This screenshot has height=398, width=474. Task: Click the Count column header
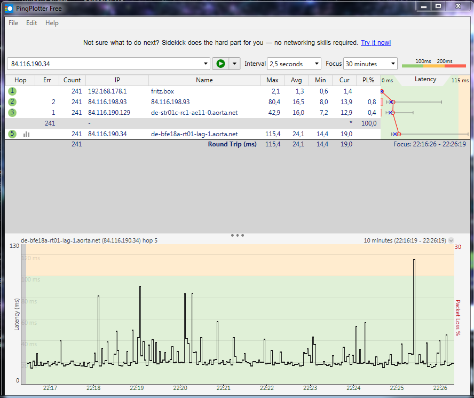72,80
